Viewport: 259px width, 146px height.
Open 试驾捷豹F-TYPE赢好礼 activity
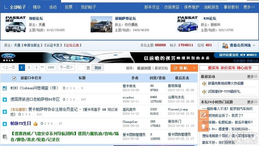pyautogui.click(x=224, y=91)
